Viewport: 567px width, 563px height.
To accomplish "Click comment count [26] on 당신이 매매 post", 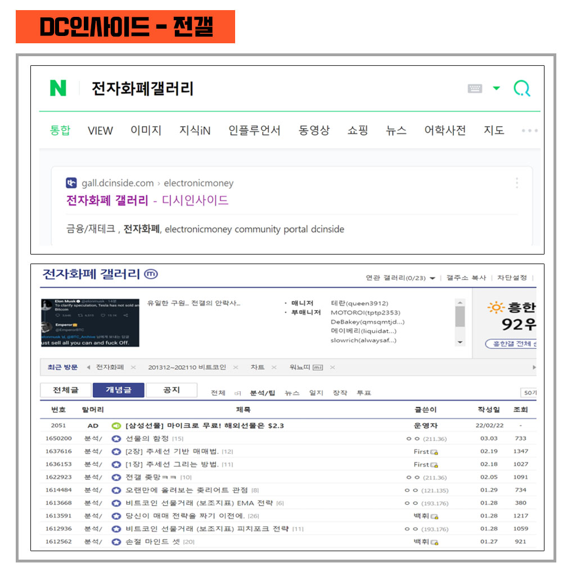I will coord(254,516).
